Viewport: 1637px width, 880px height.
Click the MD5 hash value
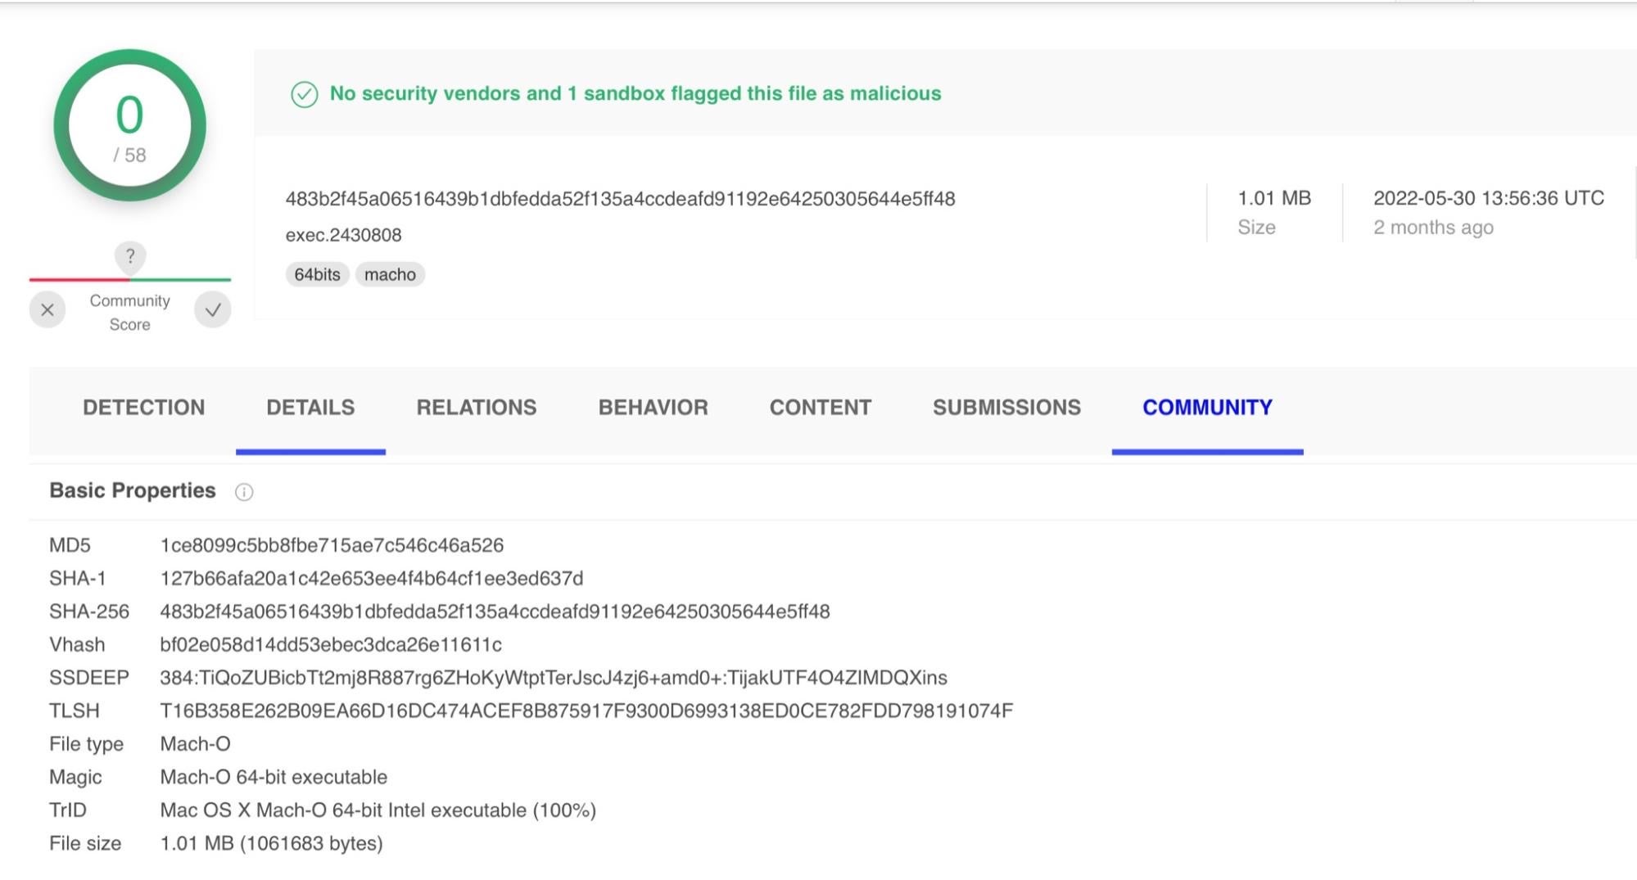coord(332,545)
